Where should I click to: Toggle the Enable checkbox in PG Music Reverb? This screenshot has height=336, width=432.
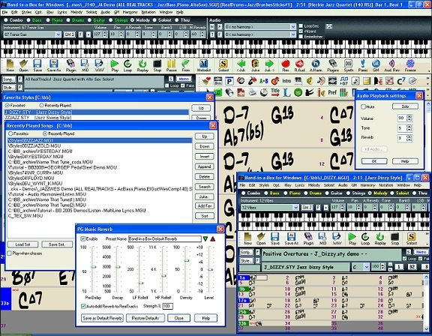82,238
